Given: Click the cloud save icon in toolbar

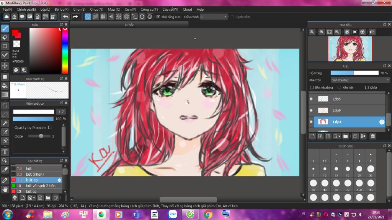Looking at the screenshot, I should tap(7, 17).
